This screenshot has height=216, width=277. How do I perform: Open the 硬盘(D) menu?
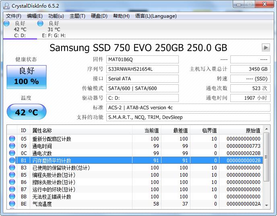click(99, 16)
